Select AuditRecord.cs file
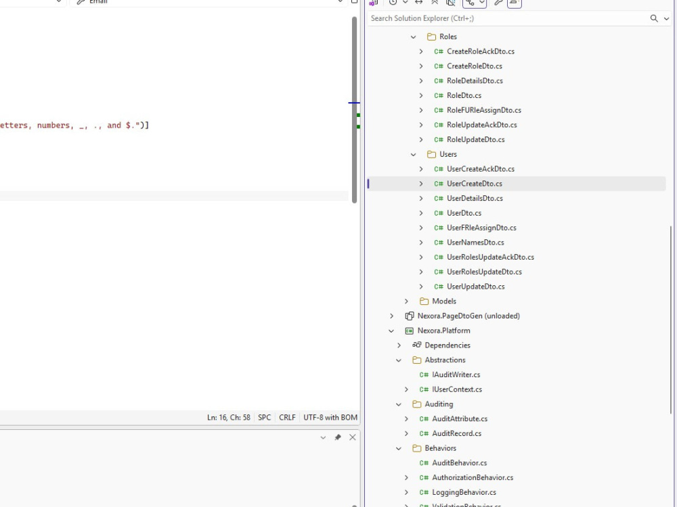 [456, 433]
